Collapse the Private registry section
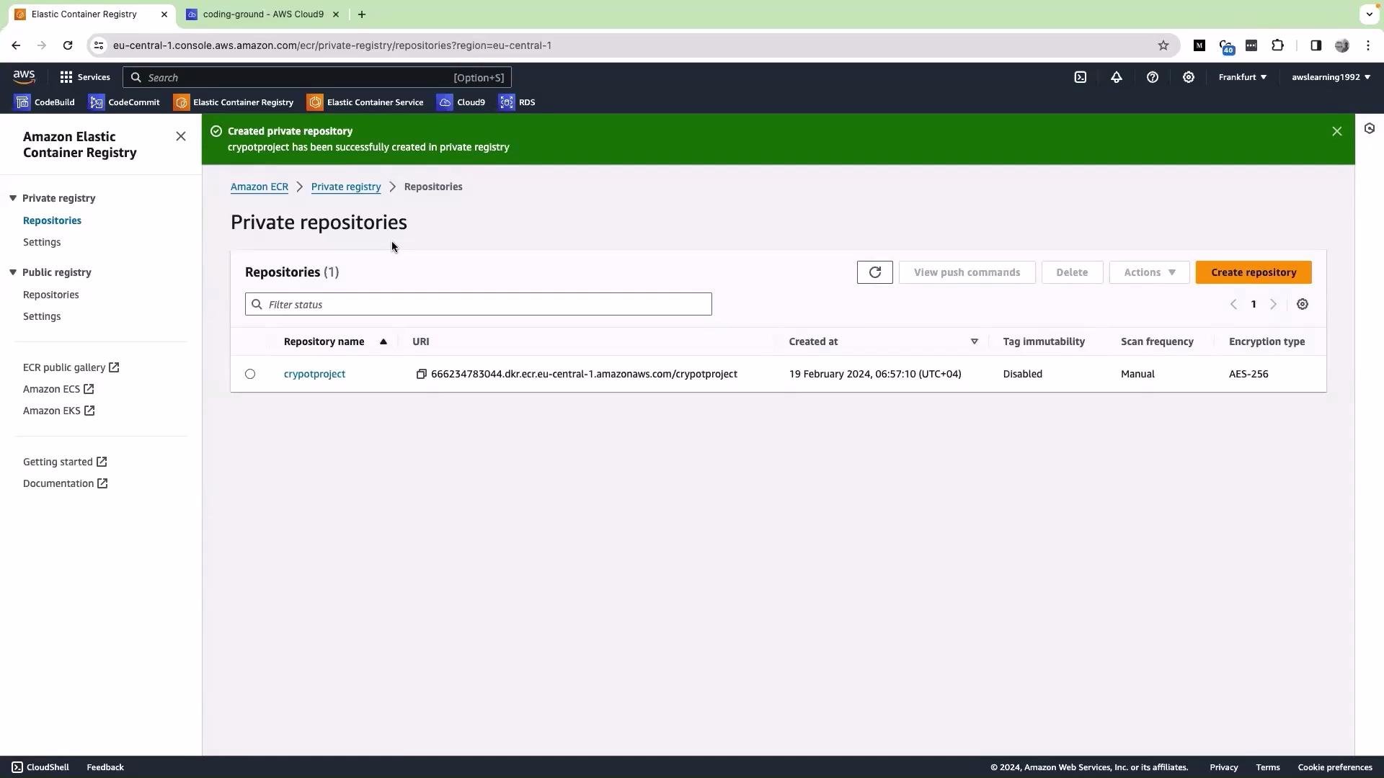1384x778 pixels. [x=13, y=198]
